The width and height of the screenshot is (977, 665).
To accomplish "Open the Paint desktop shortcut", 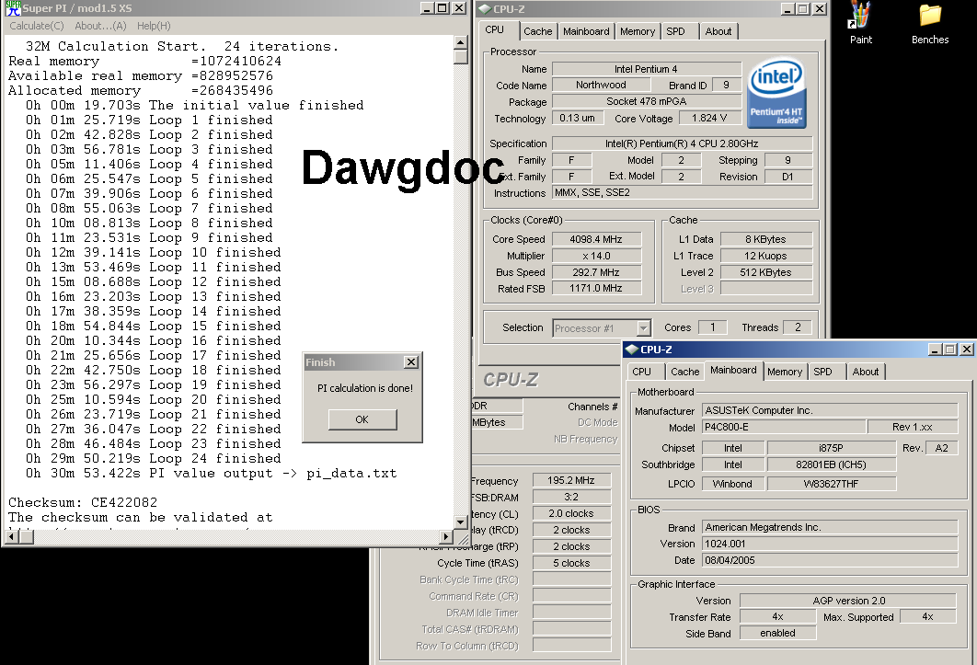I will tap(860, 23).
